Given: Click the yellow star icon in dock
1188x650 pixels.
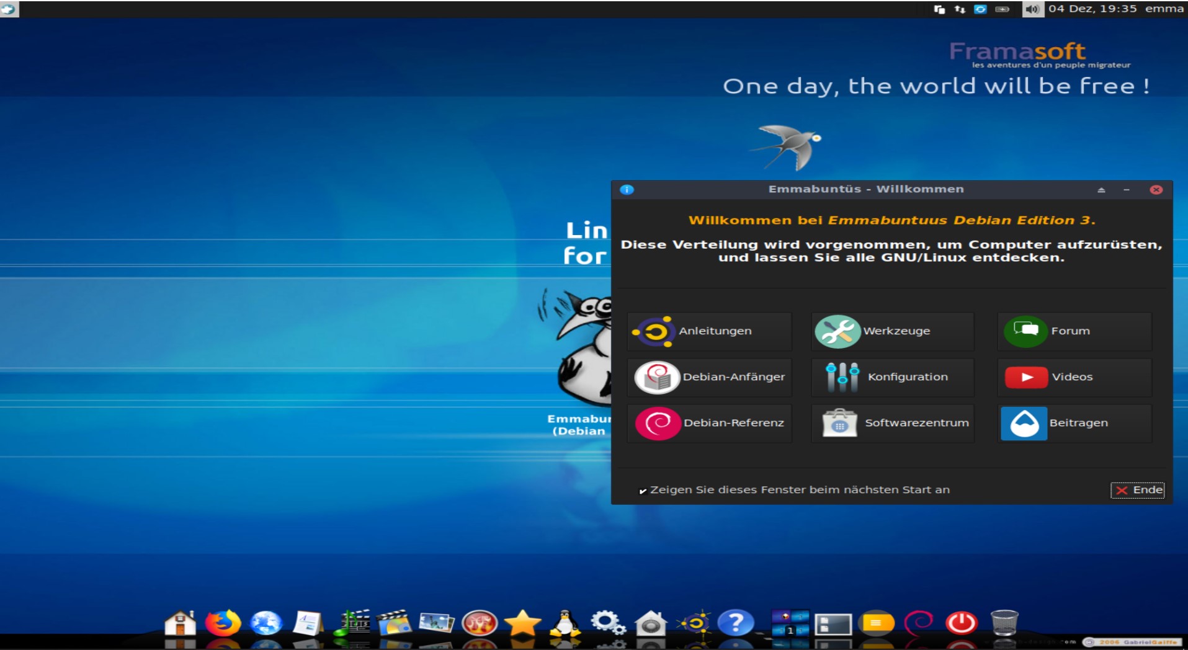Looking at the screenshot, I should (x=522, y=623).
